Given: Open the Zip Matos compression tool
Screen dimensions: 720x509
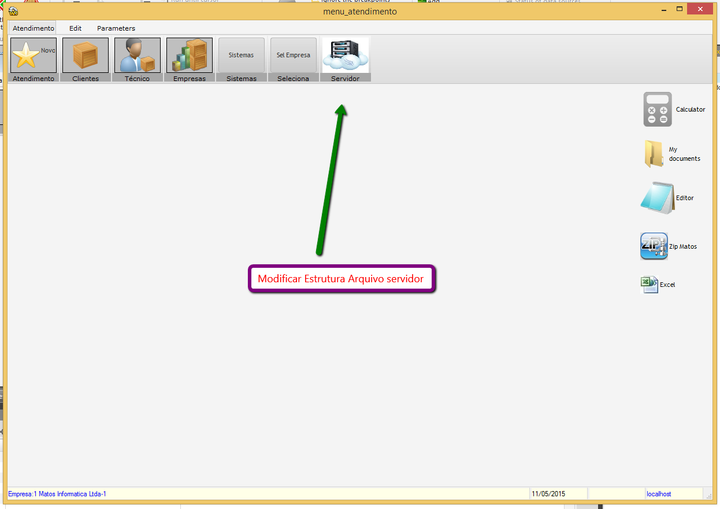Looking at the screenshot, I should 654,246.
